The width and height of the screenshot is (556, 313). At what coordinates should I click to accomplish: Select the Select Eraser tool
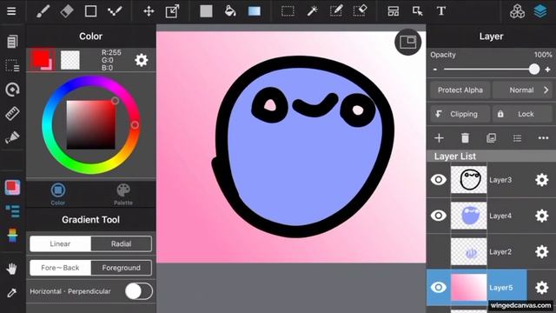(360, 11)
